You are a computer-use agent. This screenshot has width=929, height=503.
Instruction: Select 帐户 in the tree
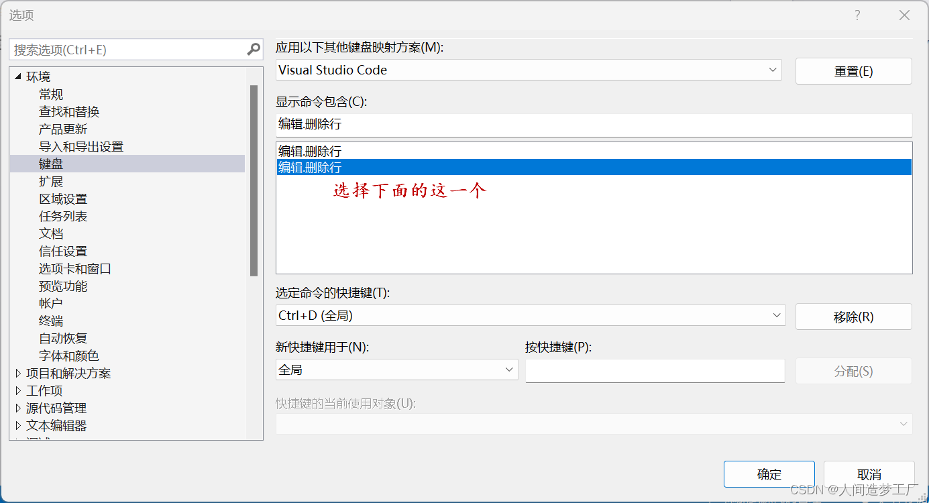pos(51,303)
